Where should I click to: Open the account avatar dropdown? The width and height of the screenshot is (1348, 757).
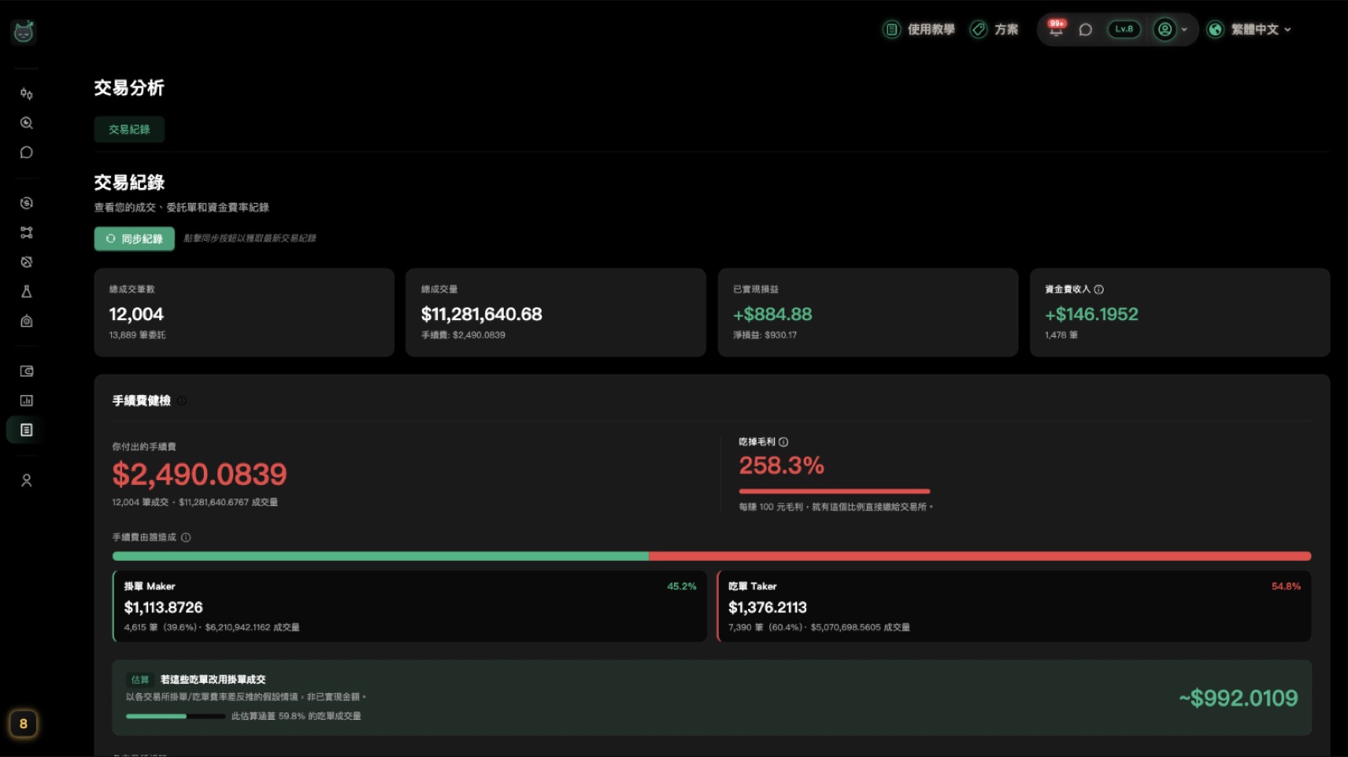coord(1170,29)
